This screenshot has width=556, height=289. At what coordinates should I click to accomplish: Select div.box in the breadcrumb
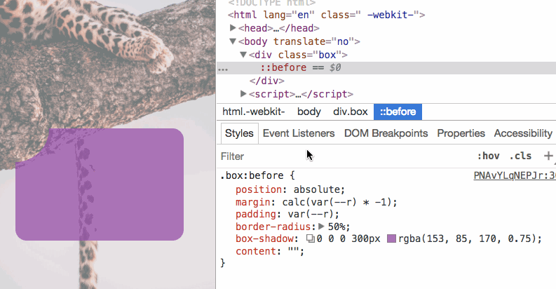(351, 112)
